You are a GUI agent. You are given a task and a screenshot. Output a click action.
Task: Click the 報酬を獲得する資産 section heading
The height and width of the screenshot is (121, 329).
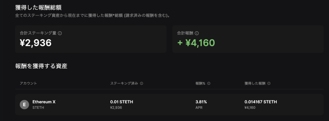[x=41, y=66]
